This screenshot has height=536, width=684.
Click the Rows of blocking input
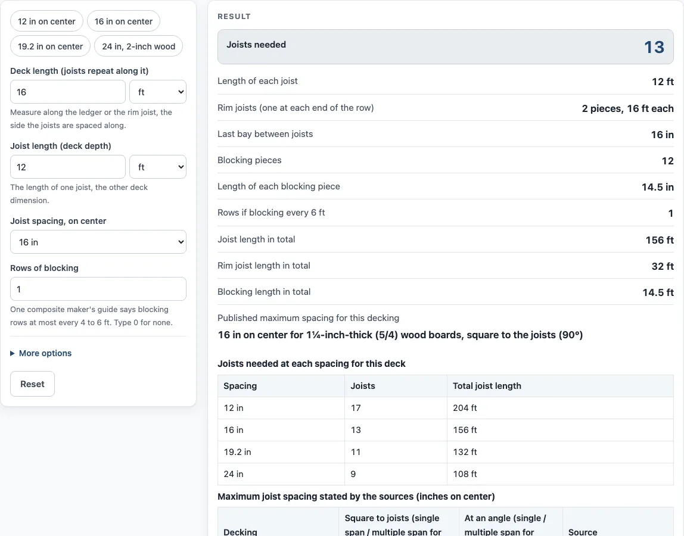pos(98,289)
